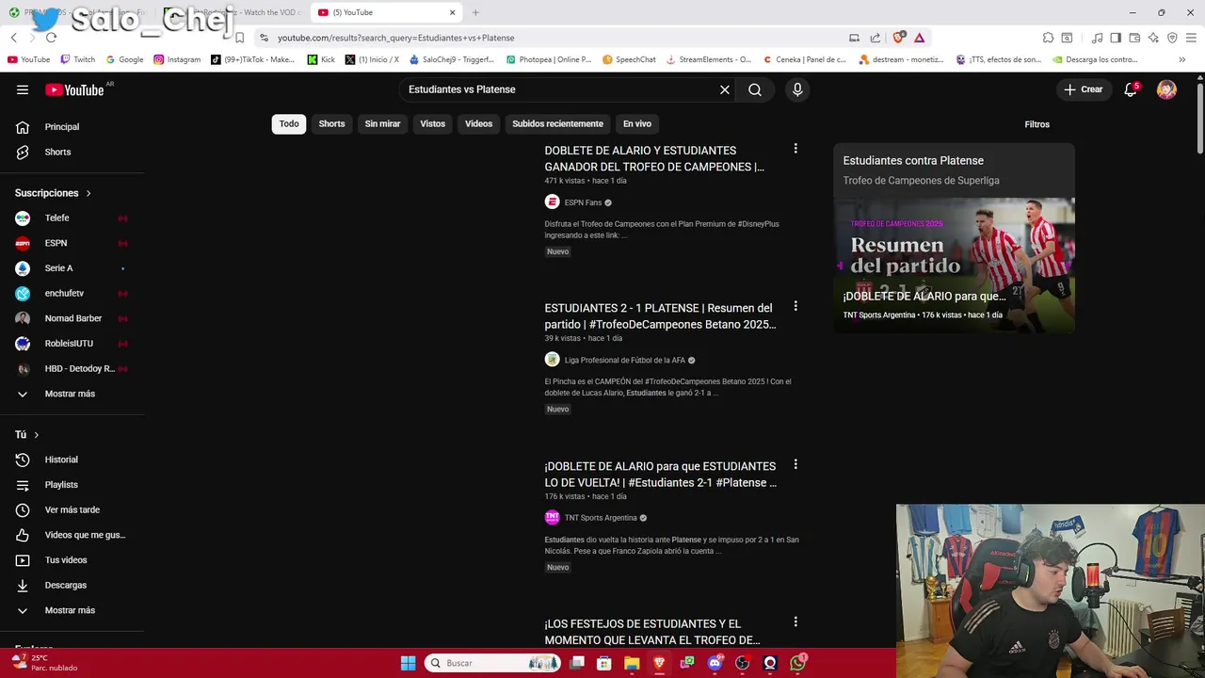The width and height of the screenshot is (1205, 678).
Task: Open options for LOS FESTEJOS DE ESTUDIANTES video
Action: coord(795,621)
